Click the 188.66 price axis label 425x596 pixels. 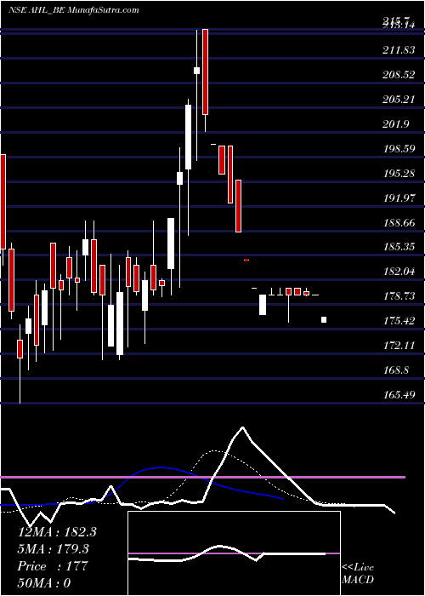pyautogui.click(x=399, y=222)
